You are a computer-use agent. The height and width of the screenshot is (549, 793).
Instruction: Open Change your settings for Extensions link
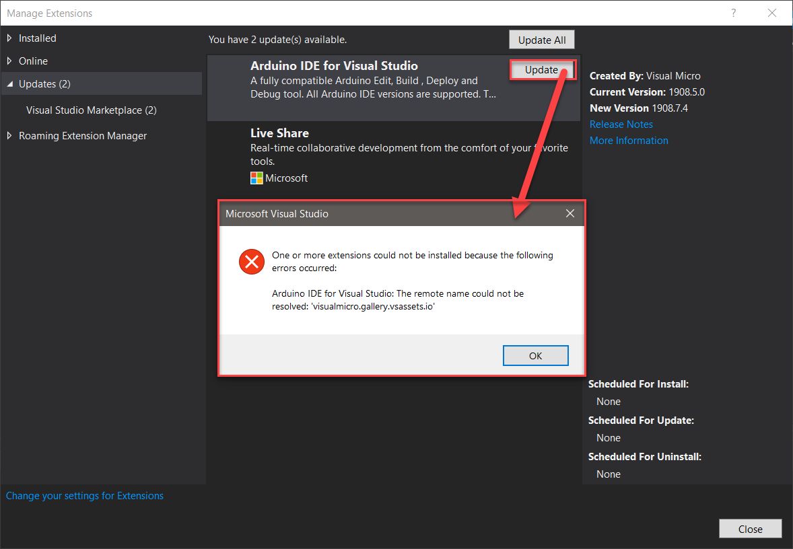point(84,495)
